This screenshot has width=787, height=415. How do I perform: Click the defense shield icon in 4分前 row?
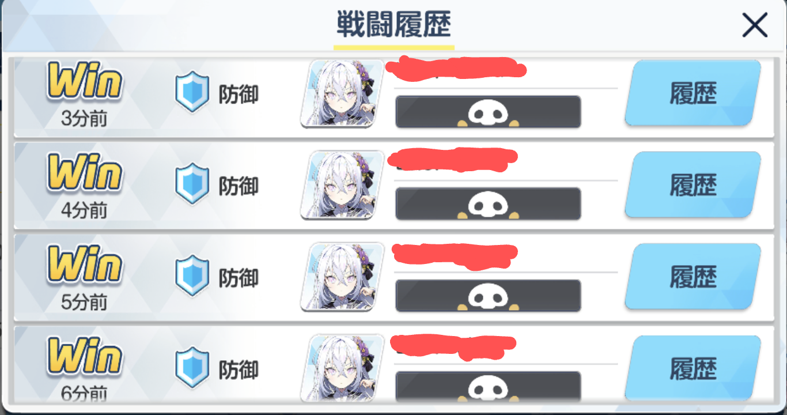click(192, 184)
